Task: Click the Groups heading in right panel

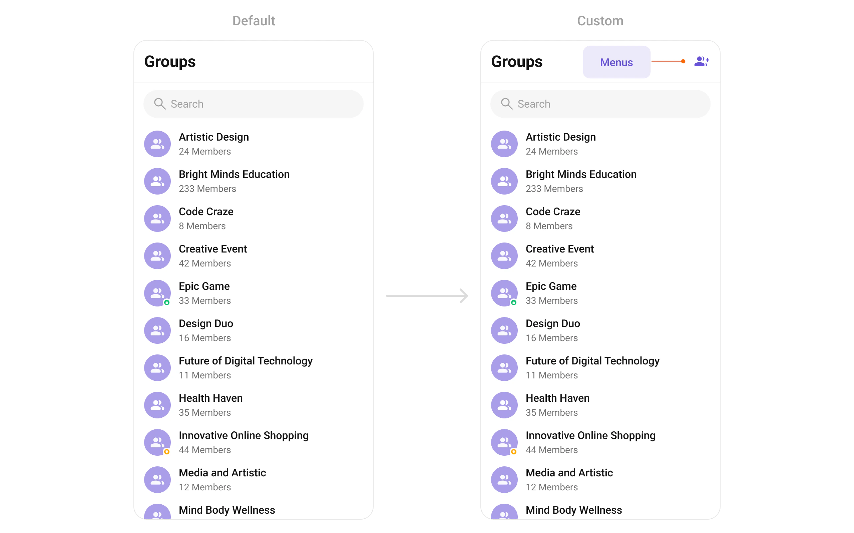Action: (x=517, y=62)
